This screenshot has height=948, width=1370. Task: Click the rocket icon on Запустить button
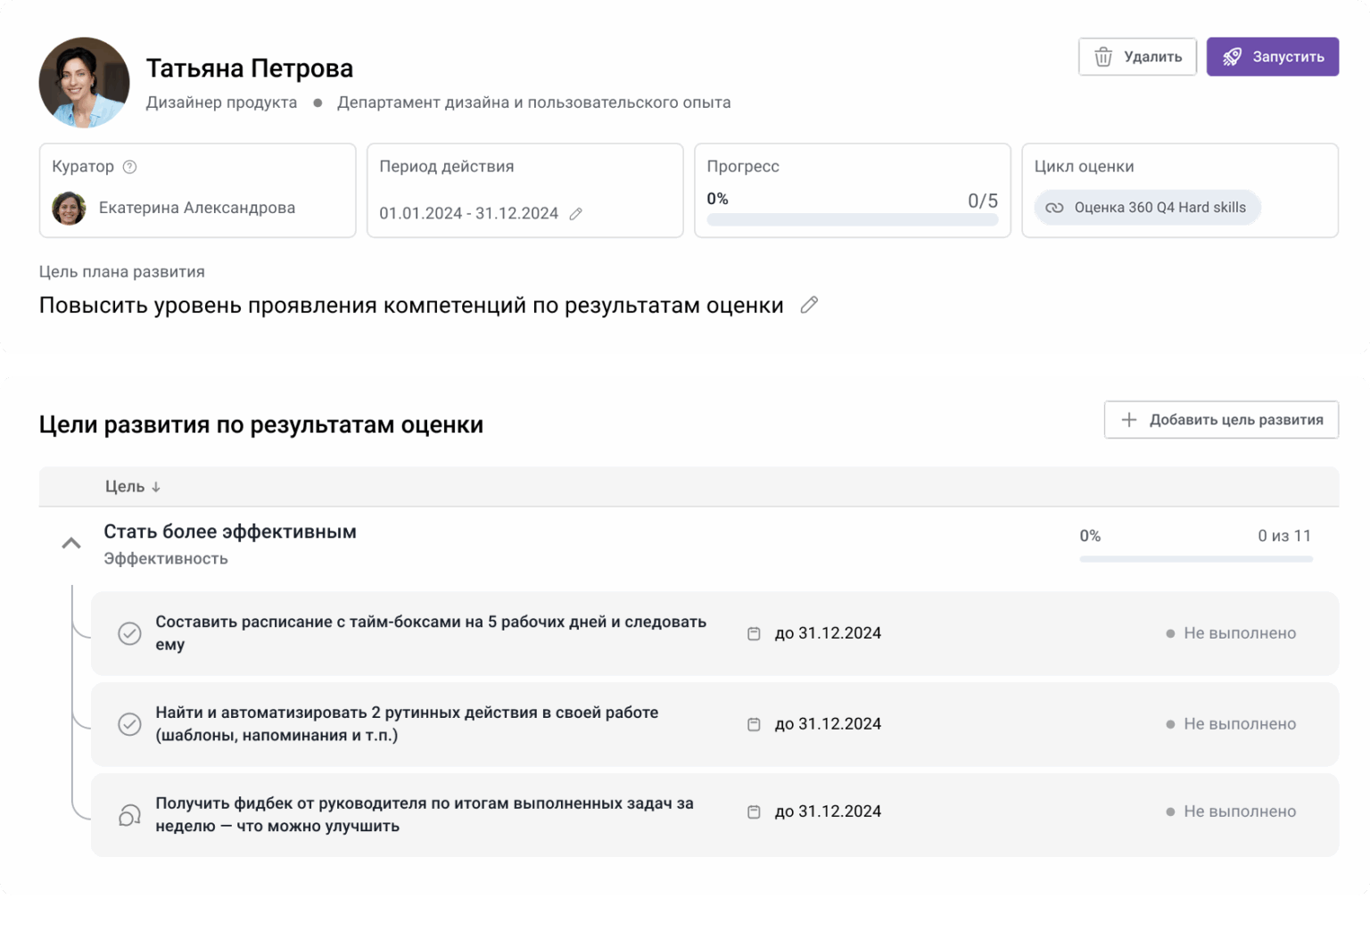click(x=1234, y=56)
